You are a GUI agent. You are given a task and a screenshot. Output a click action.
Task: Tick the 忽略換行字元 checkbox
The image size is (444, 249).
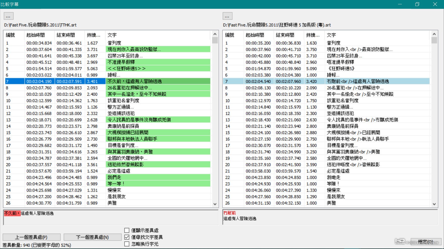pyautogui.click(x=127, y=244)
